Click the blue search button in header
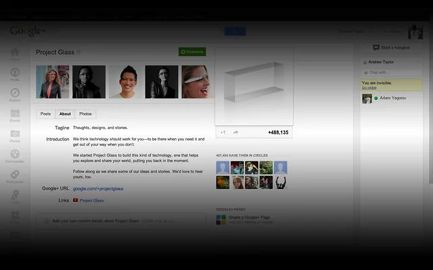Screen dimensions: 433x270 click(235, 31)
